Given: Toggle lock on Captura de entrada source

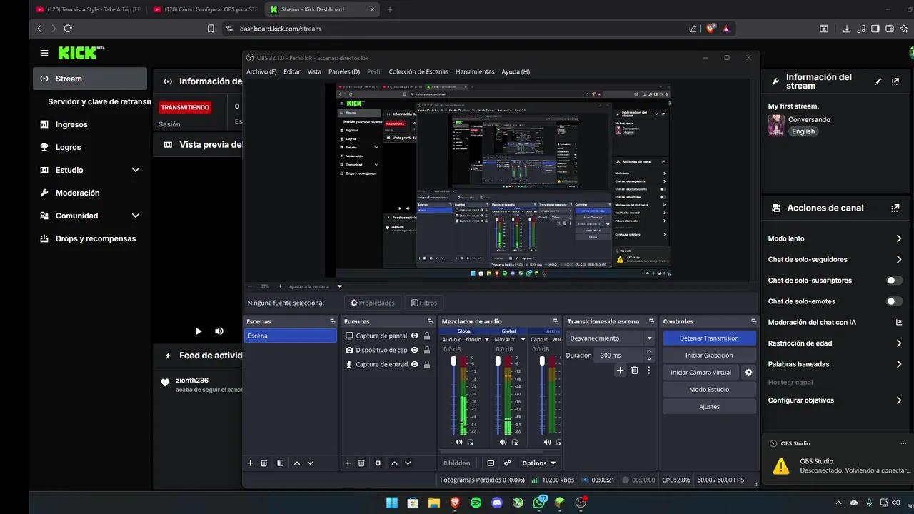Looking at the screenshot, I should 427,364.
